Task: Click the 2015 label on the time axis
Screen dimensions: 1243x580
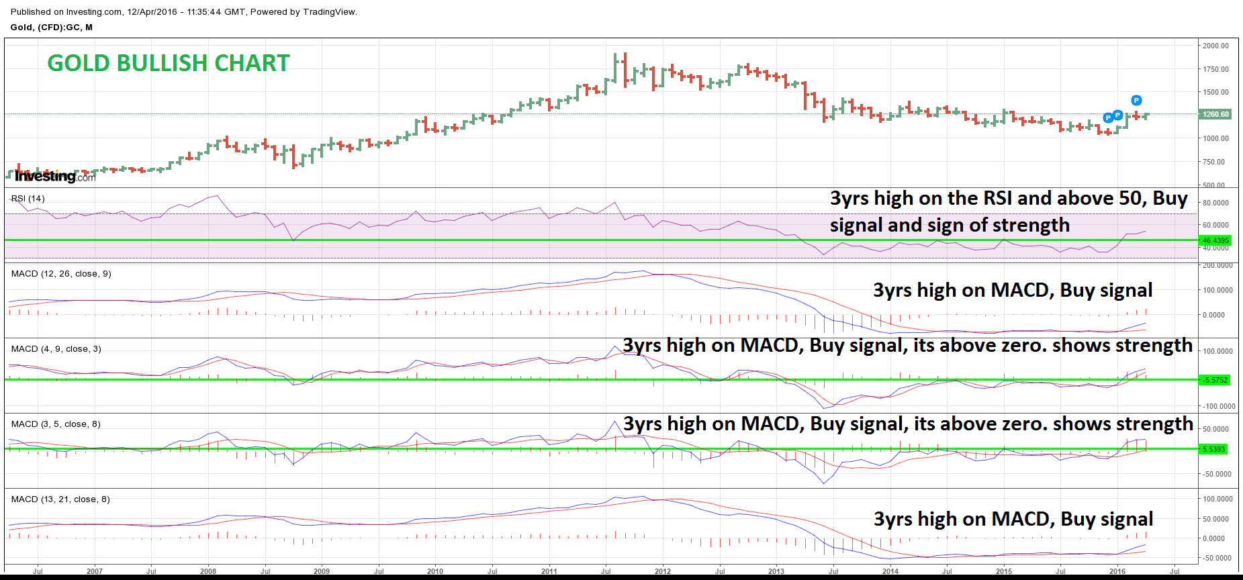Action: point(1004,571)
